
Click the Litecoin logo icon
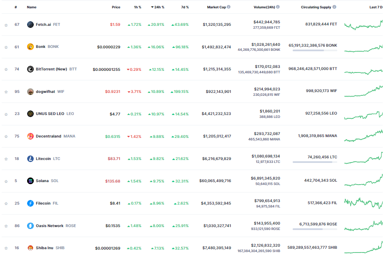[x=30, y=159]
